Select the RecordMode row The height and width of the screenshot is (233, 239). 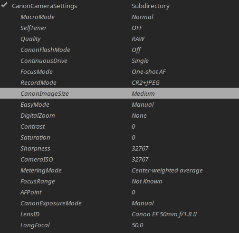pos(119,83)
